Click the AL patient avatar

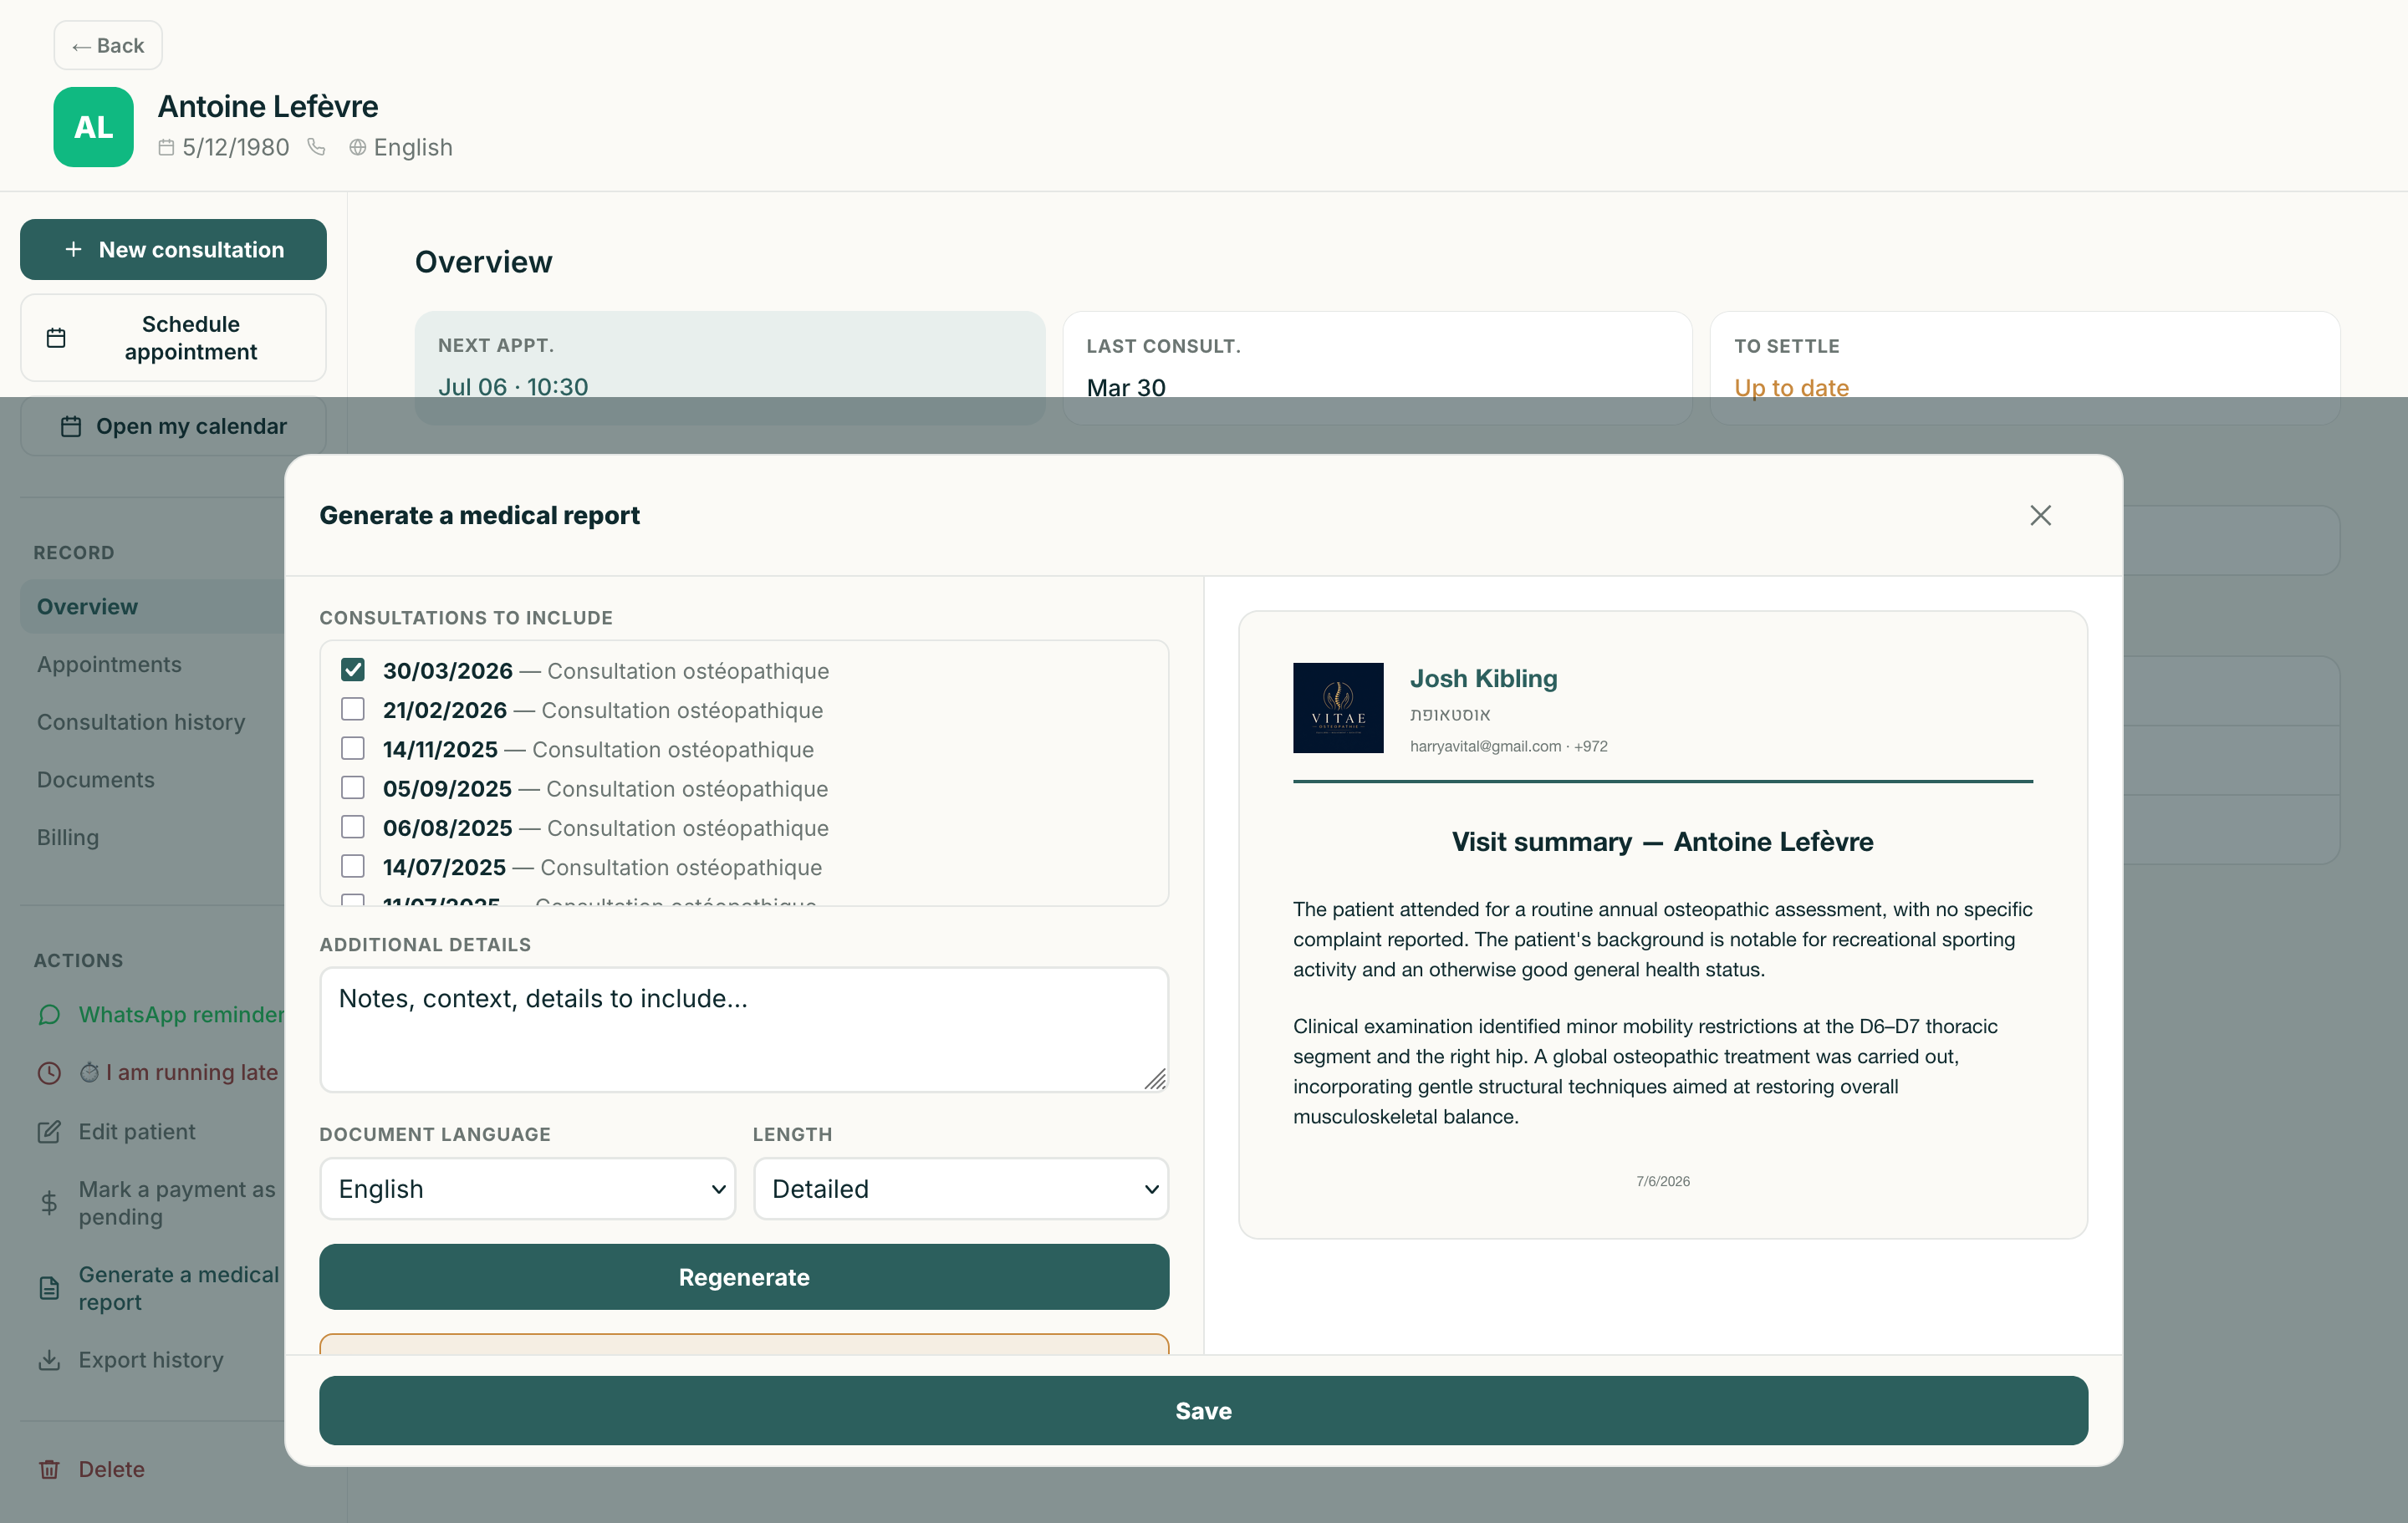93,127
